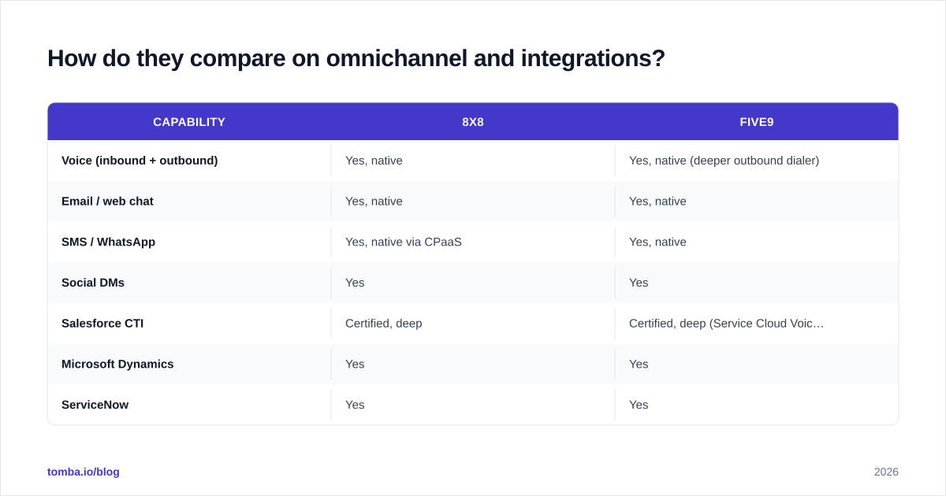Viewport: 946px width, 496px height.
Task: Select 8x8's 'Yes' cell for Microsoft Dynamics
Action: 473,364
